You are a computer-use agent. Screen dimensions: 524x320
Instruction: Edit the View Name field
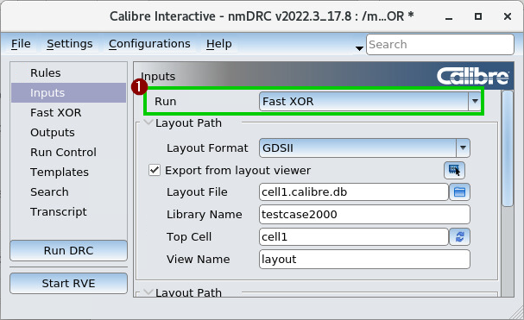(x=364, y=260)
